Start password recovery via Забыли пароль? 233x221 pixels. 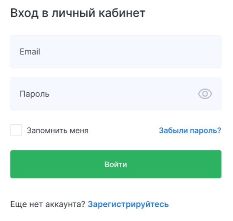(x=190, y=130)
